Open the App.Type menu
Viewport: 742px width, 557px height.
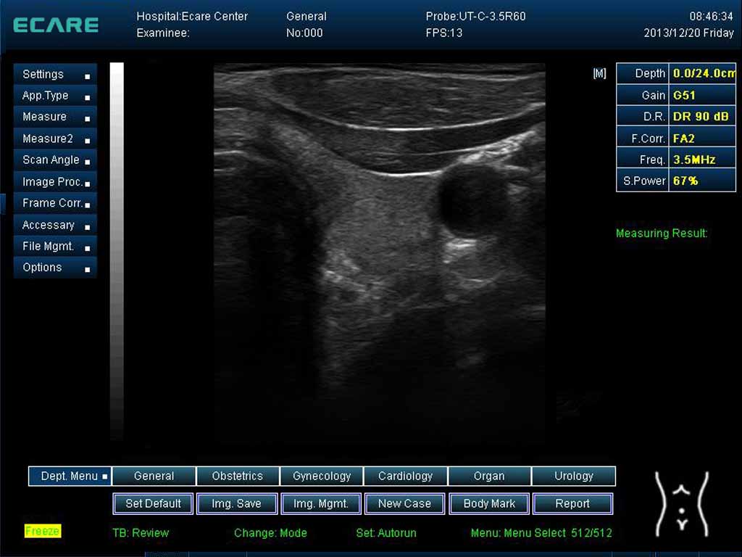coord(55,96)
